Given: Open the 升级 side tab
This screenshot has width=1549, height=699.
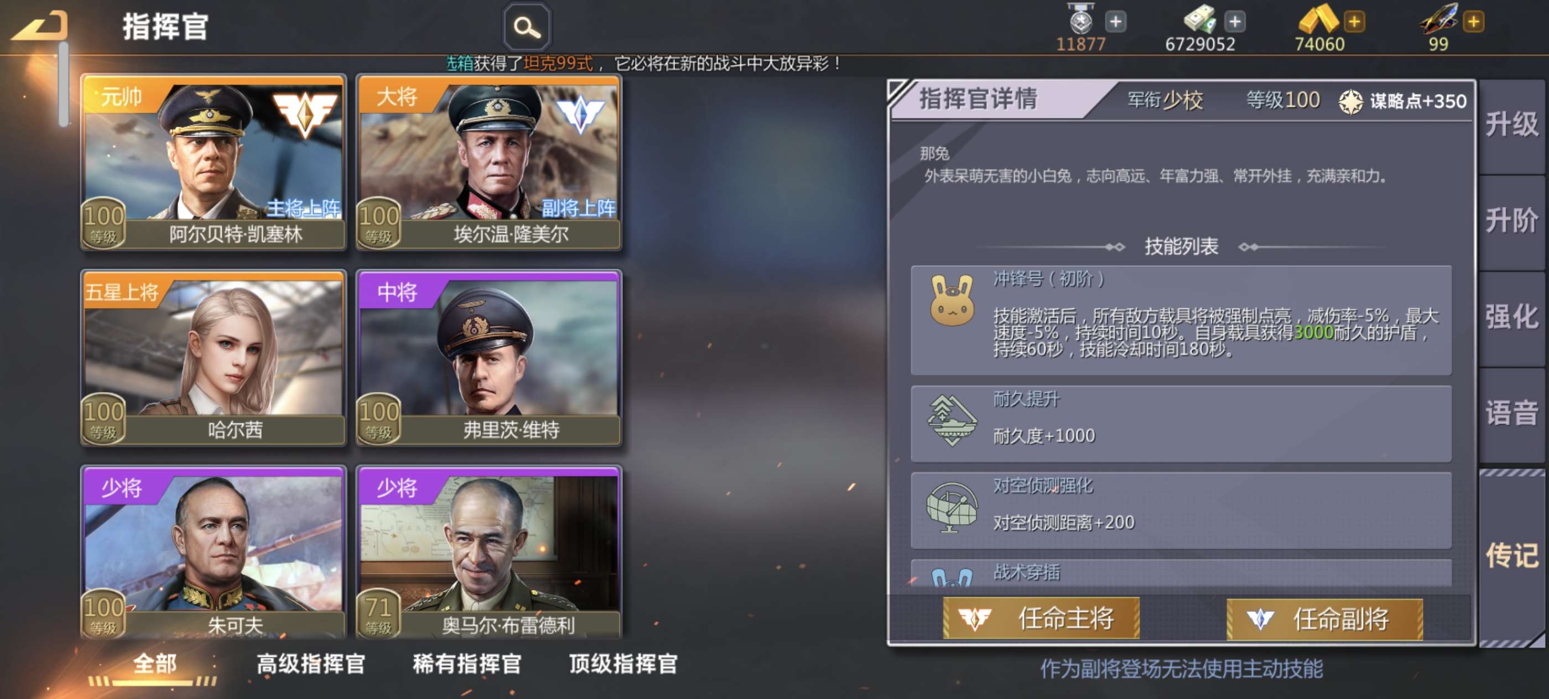Looking at the screenshot, I should (x=1512, y=125).
